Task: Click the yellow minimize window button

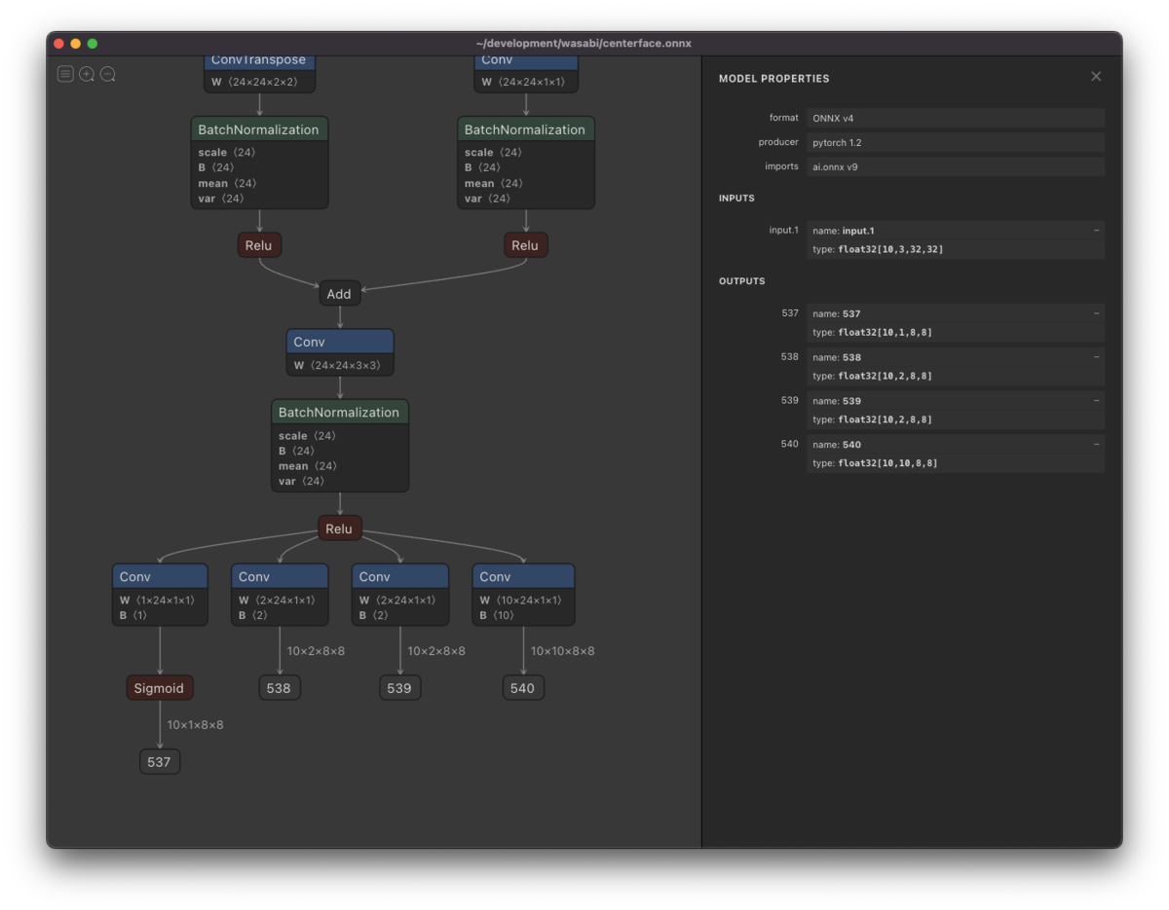Action: [76, 44]
